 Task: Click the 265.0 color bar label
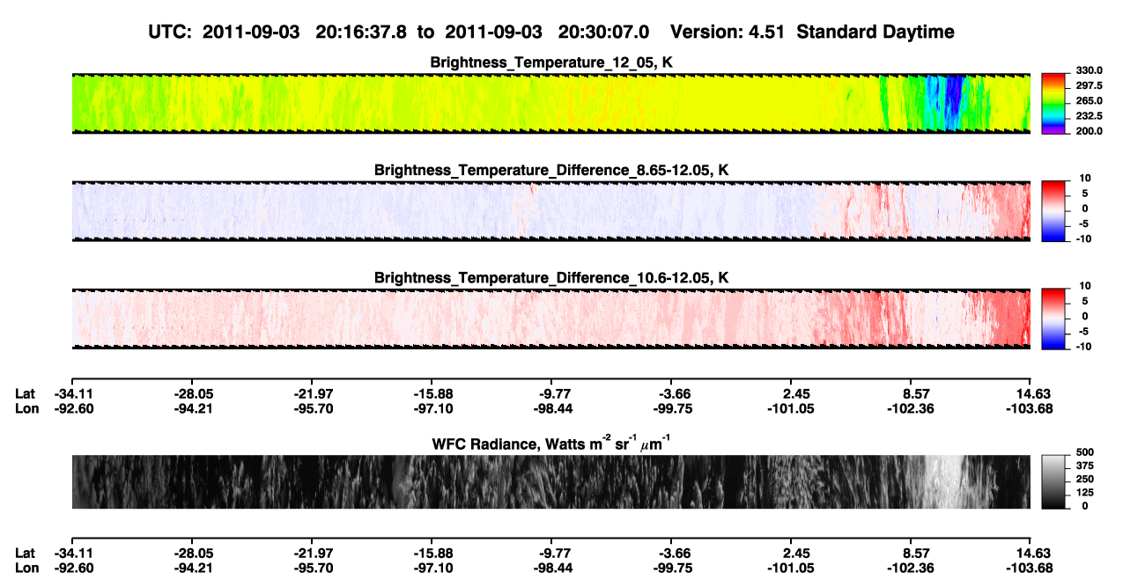(1090, 100)
